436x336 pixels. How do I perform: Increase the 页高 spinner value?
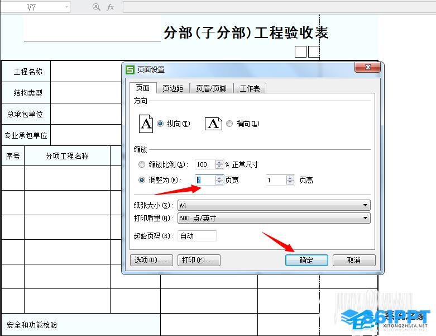coord(290,178)
